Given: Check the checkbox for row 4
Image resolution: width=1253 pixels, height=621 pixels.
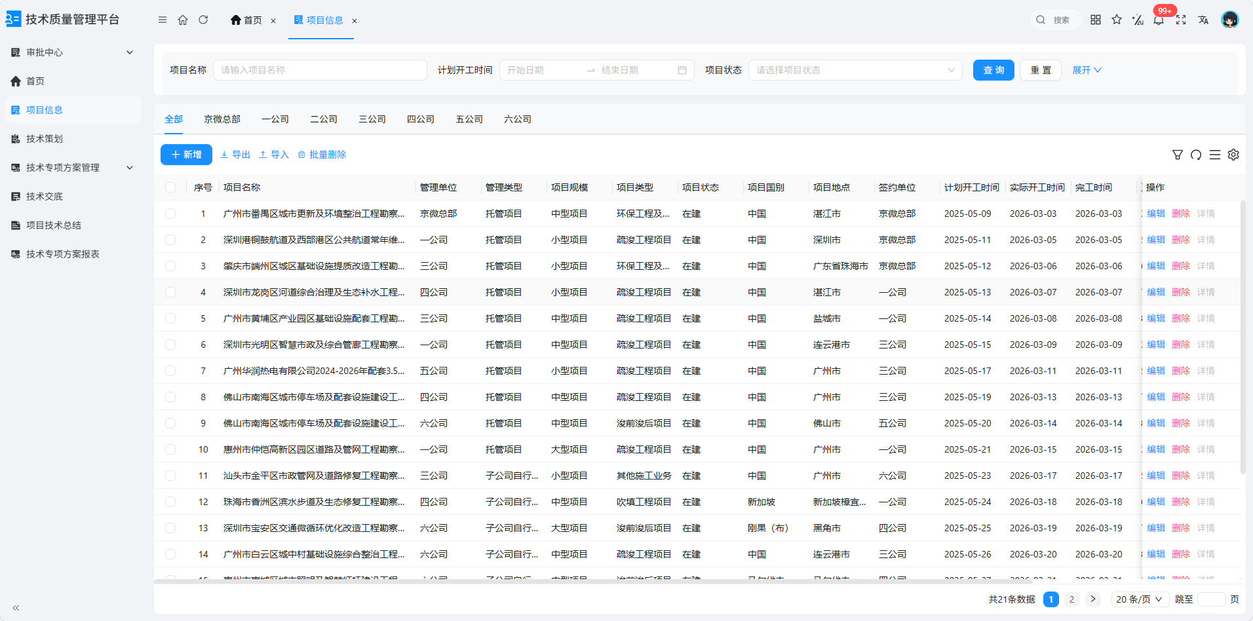Looking at the screenshot, I should (x=170, y=292).
